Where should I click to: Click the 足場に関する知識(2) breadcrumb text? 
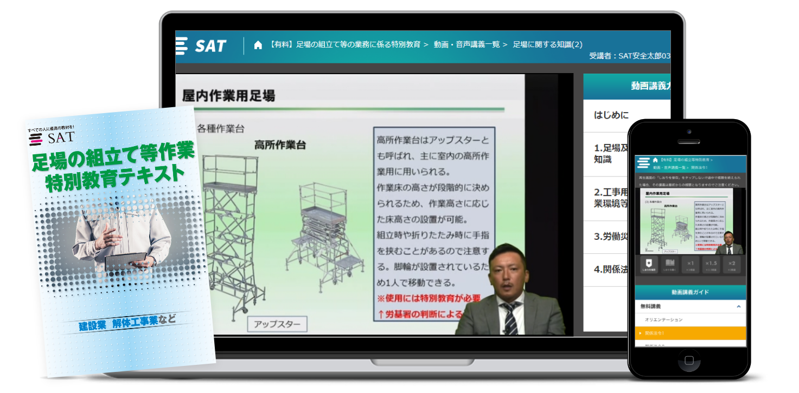point(547,44)
